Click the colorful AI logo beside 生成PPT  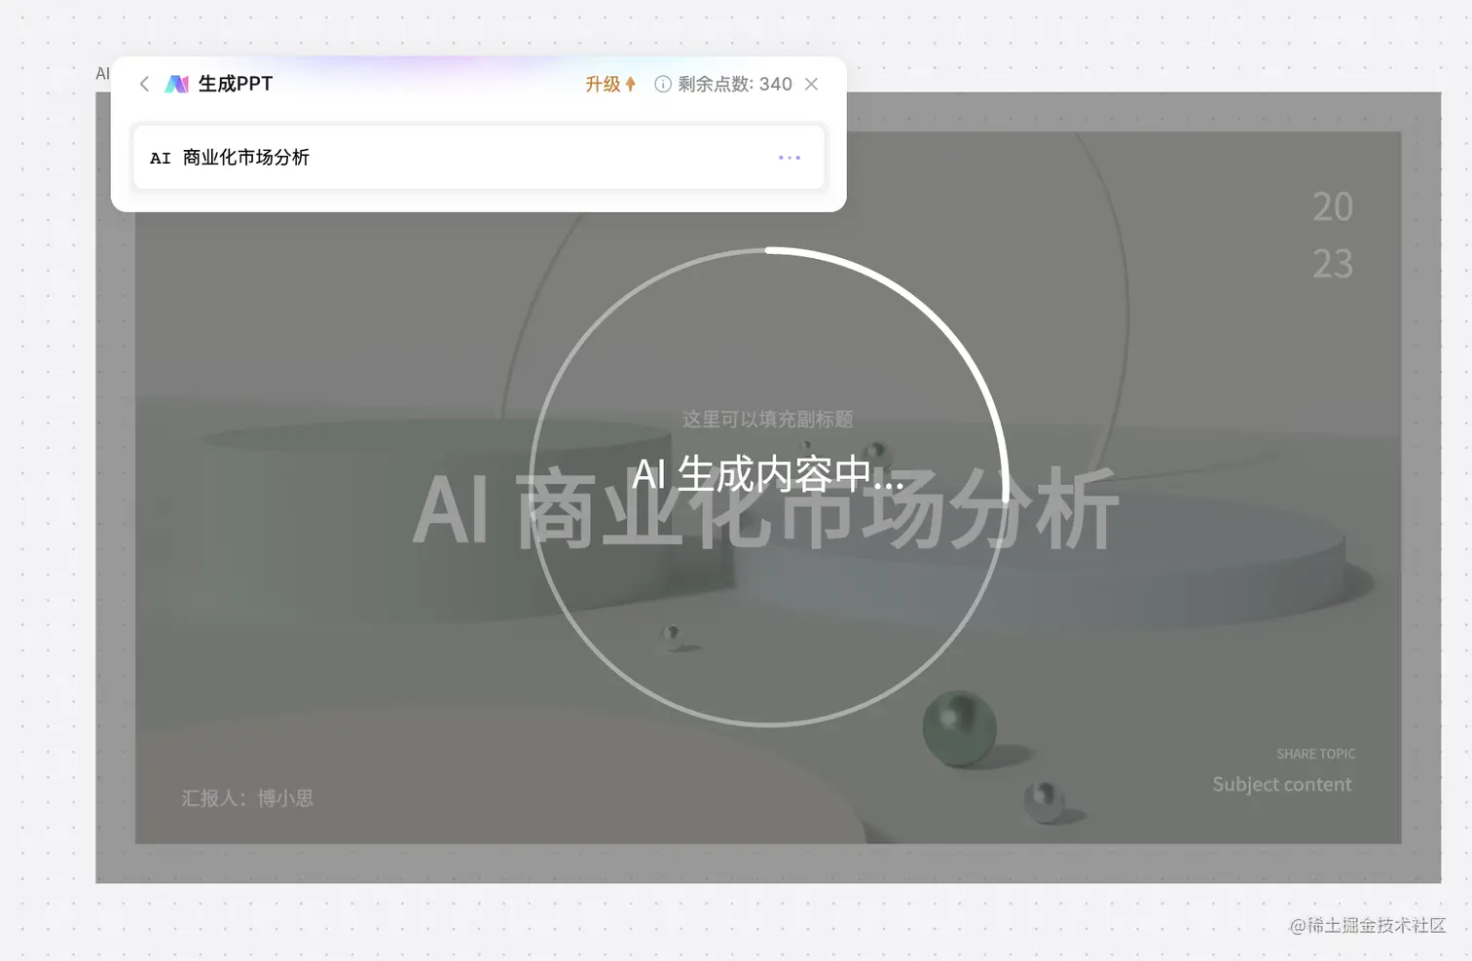pyautogui.click(x=176, y=84)
